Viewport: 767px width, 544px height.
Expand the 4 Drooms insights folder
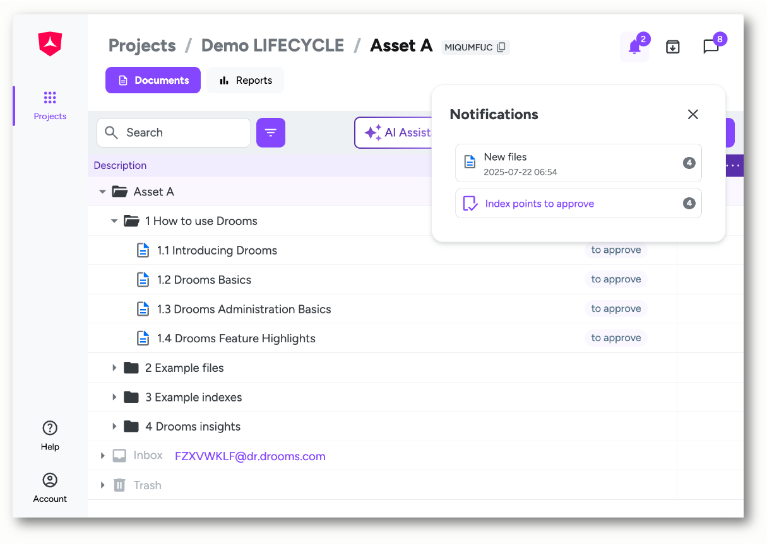pos(114,426)
